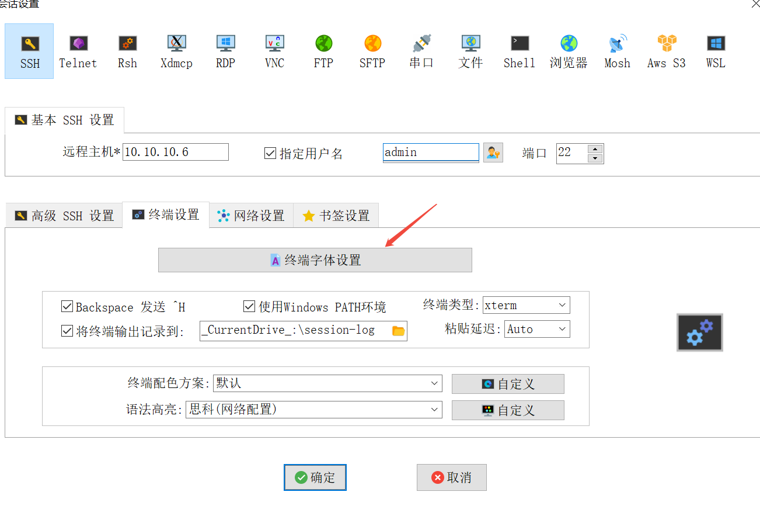Select the 串口 (Serial) session icon

421,51
